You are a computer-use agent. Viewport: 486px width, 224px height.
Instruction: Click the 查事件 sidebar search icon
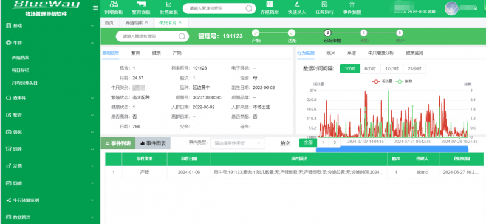9,98
